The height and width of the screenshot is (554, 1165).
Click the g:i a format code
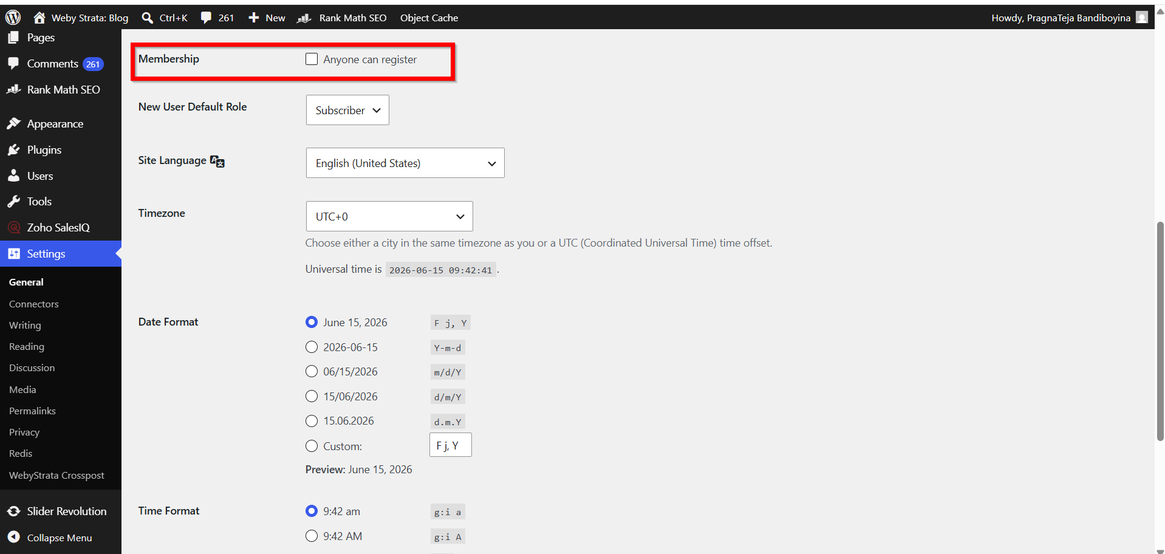click(448, 511)
